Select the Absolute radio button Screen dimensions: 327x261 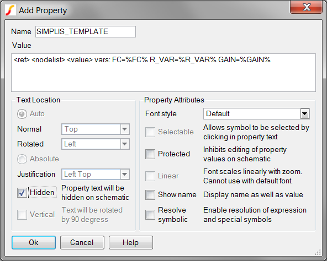pyautogui.click(x=22, y=159)
